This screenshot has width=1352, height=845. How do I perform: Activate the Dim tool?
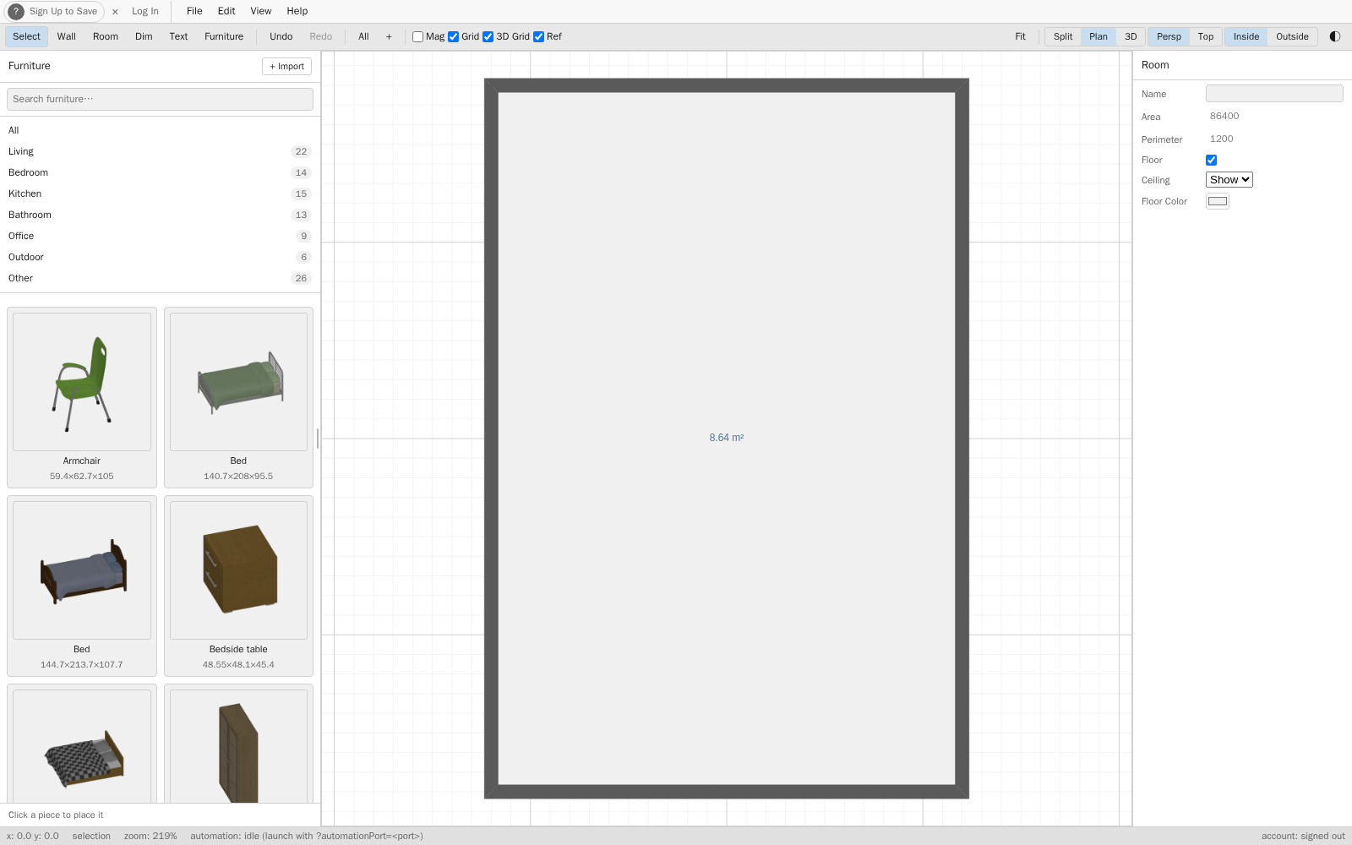point(144,36)
